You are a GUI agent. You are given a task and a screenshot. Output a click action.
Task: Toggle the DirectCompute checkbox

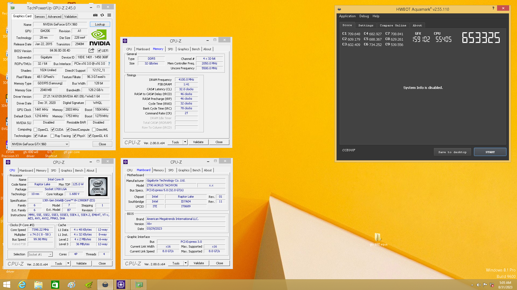coord(68,129)
